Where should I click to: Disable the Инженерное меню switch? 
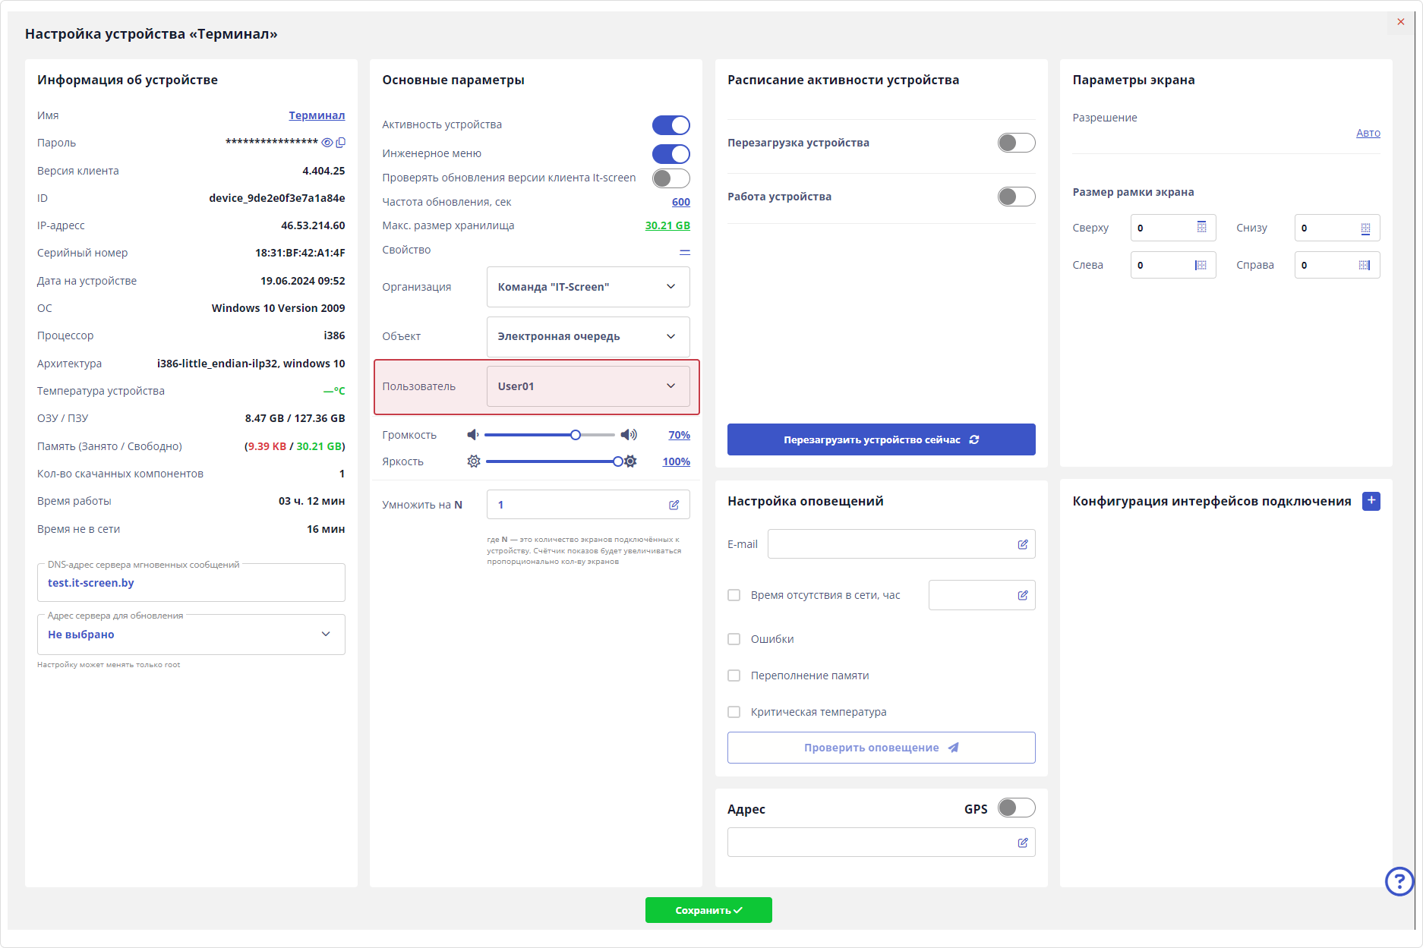pos(671,154)
